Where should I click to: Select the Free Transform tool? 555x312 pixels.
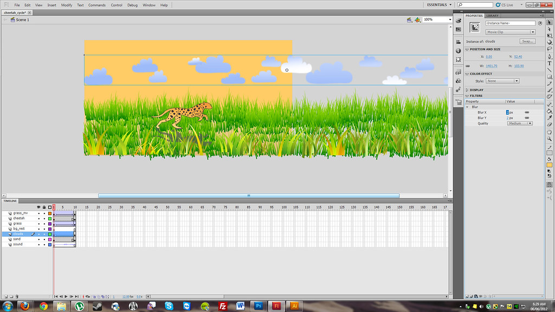click(550, 35)
